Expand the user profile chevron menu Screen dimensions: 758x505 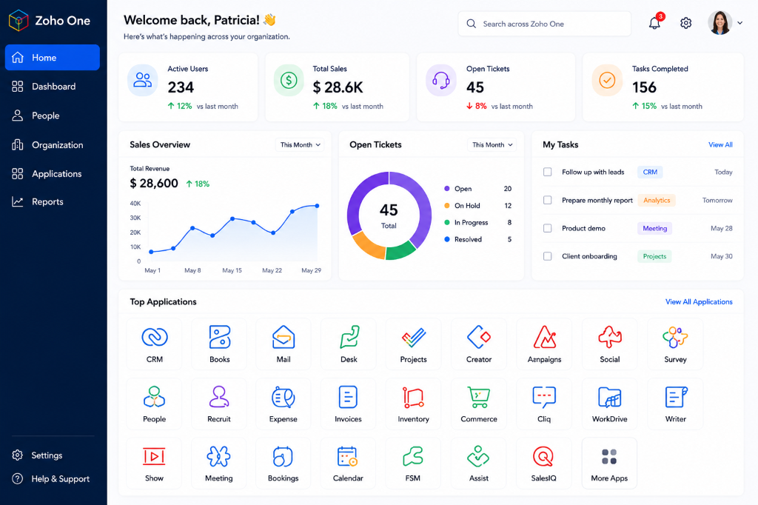click(739, 23)
